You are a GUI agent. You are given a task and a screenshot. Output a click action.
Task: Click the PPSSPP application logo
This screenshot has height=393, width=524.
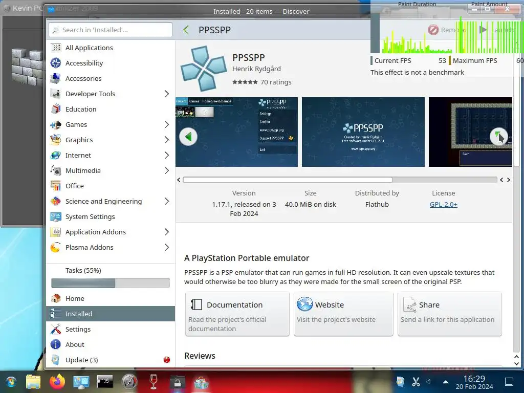[204, 69]
